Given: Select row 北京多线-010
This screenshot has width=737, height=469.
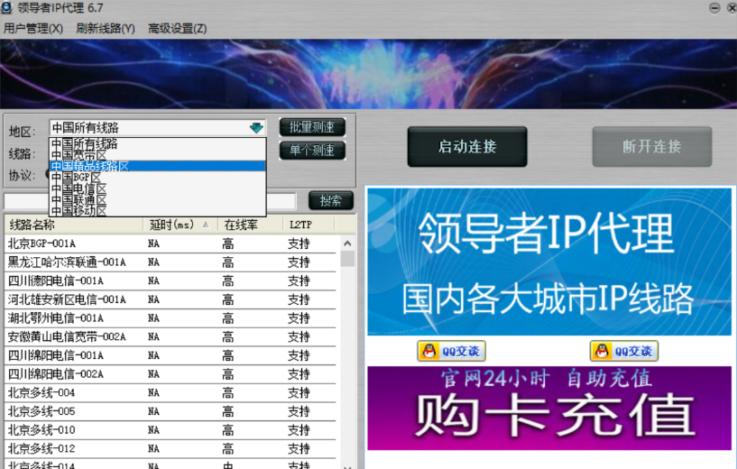Looking at the screenshot, I should click(170, 430).
